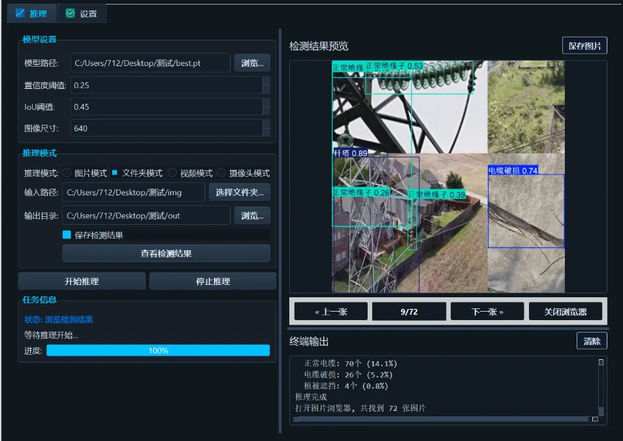This screenshot has height=441, width=623.
Task: Open detection results via 查看检测结果
Action: 166,253
